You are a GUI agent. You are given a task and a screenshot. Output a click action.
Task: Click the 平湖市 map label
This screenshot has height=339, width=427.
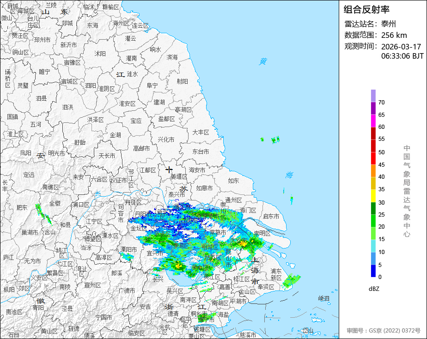click(238, 301)
